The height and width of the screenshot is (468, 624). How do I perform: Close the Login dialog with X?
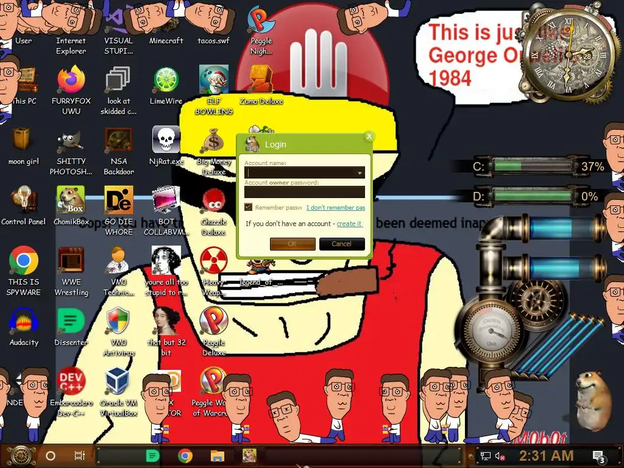point(369,136)
